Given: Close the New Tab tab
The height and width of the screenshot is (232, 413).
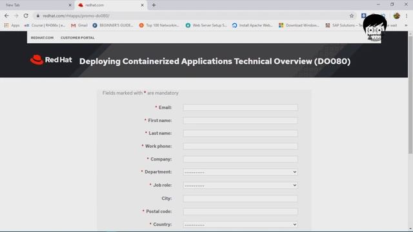Looking at the screenshot, I should (70, 5).
